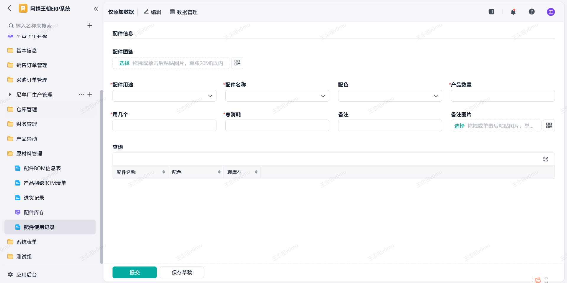
Task: Open 采购订单管理 folder
Action: coord(50,80)
